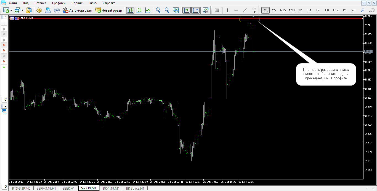Screen dimensions: 377x191
Task: Zoom out the chart
Action: click(167, 10)
